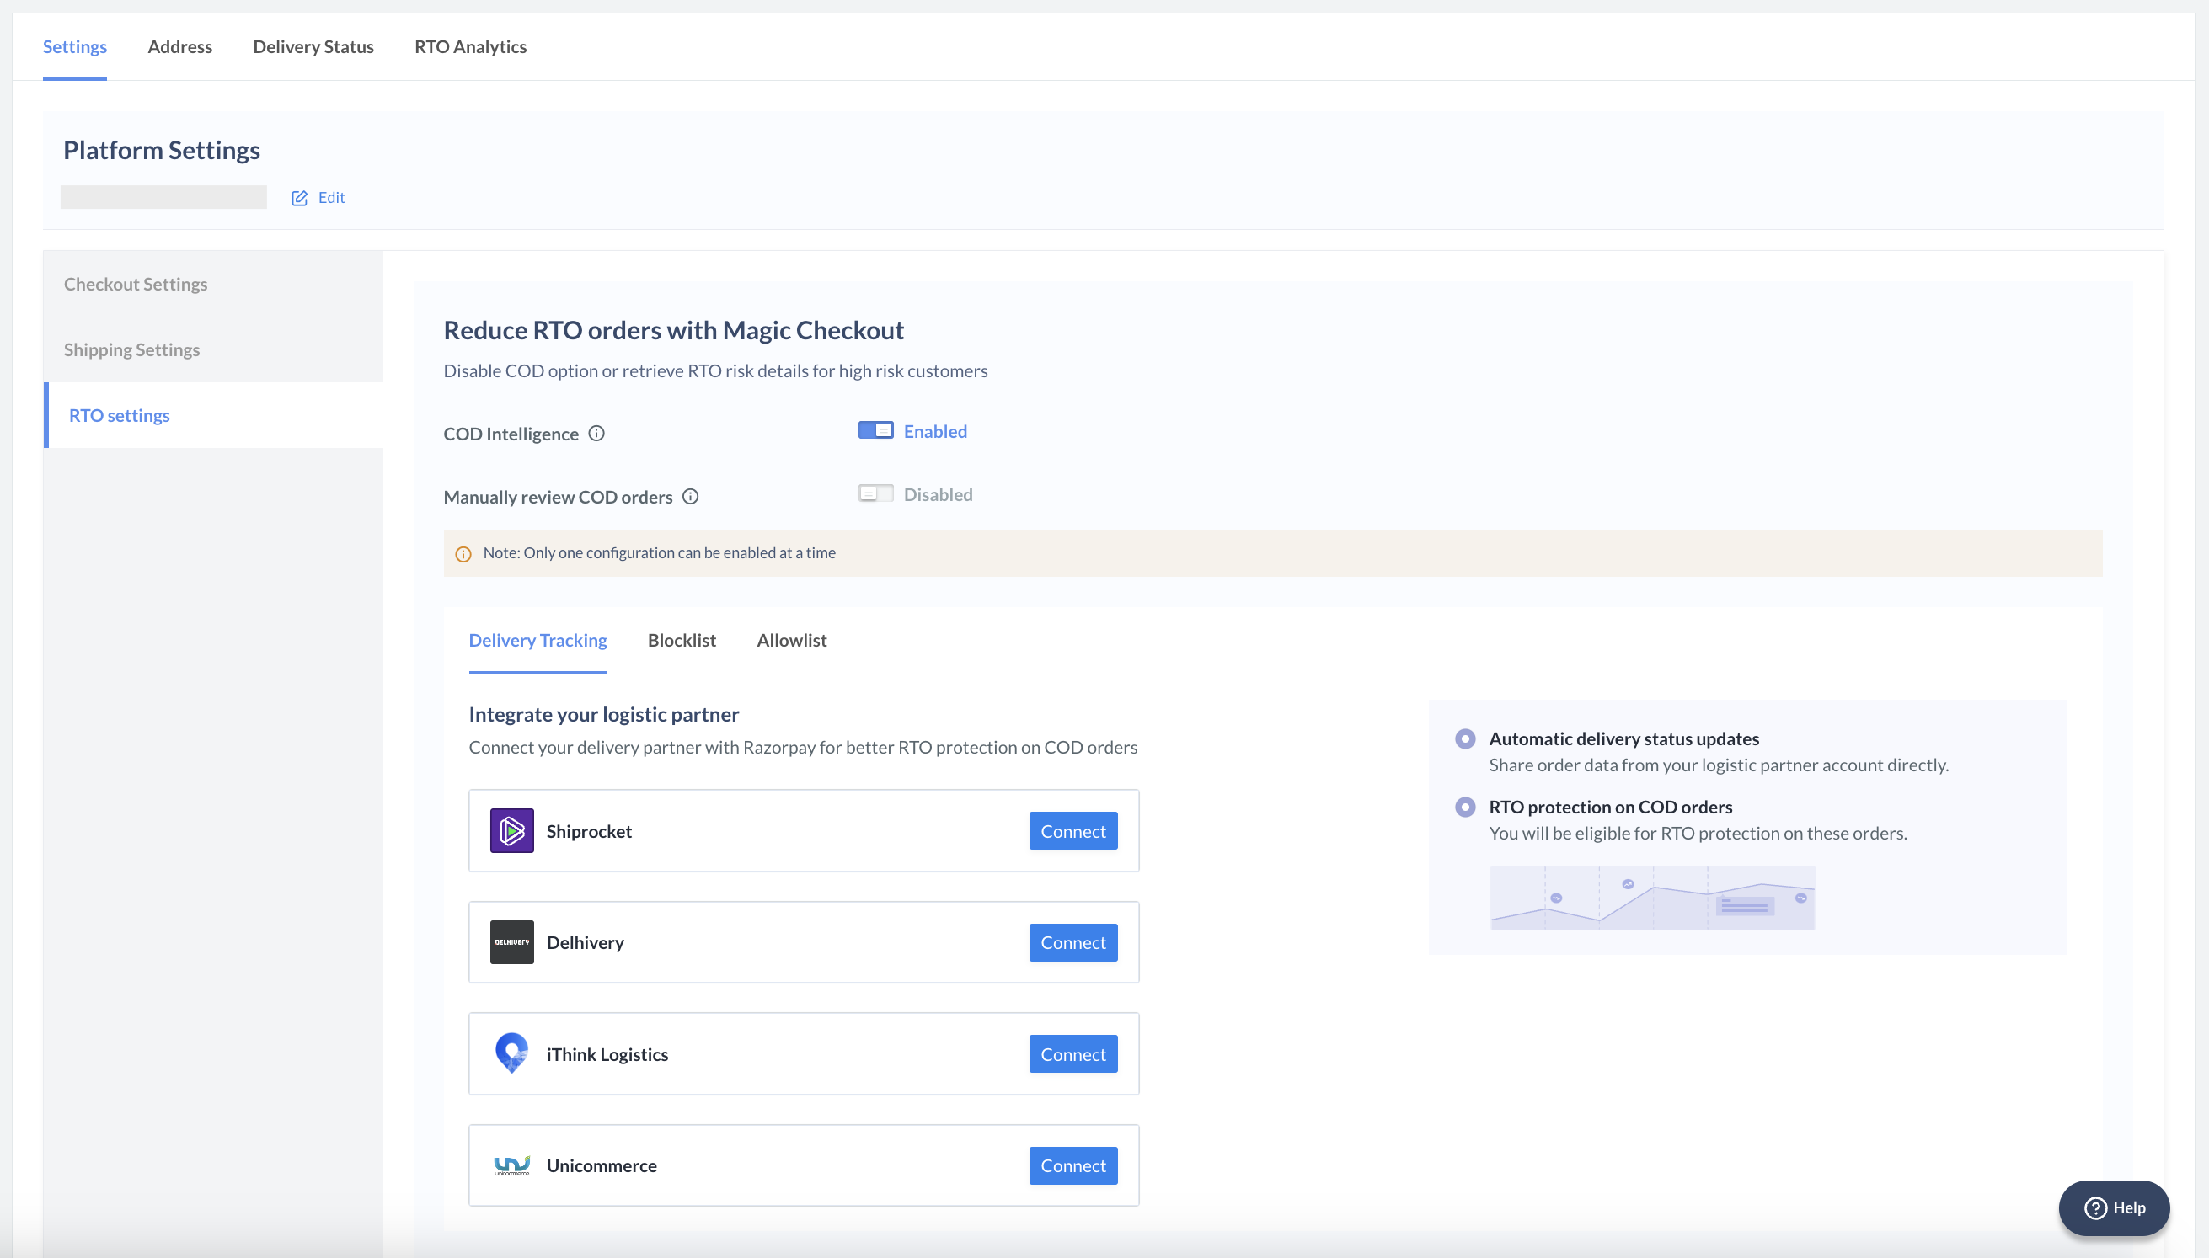2209x1258 pixels.
Task: Connect Delhivery logistic partner
Action: (1072, 941)
